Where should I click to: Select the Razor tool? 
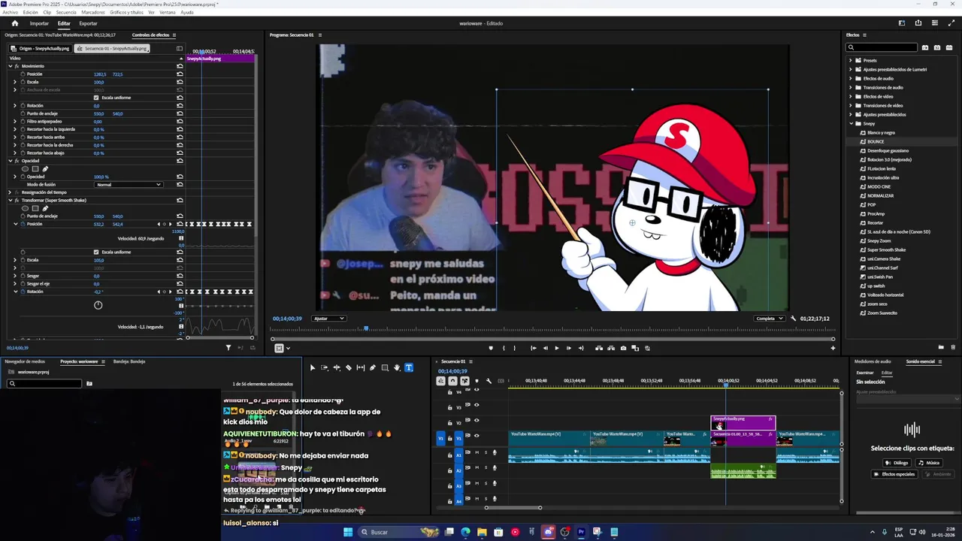pos(349,367)
